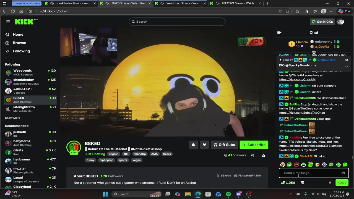This screenshot has width=354, height=199.
Task: Open Windows Start menu
Action: [x=105, y=194]
